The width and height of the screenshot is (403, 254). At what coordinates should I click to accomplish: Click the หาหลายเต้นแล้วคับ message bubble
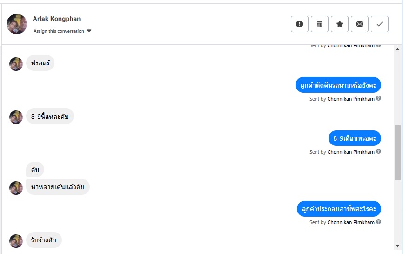click(x=58, y=187)
